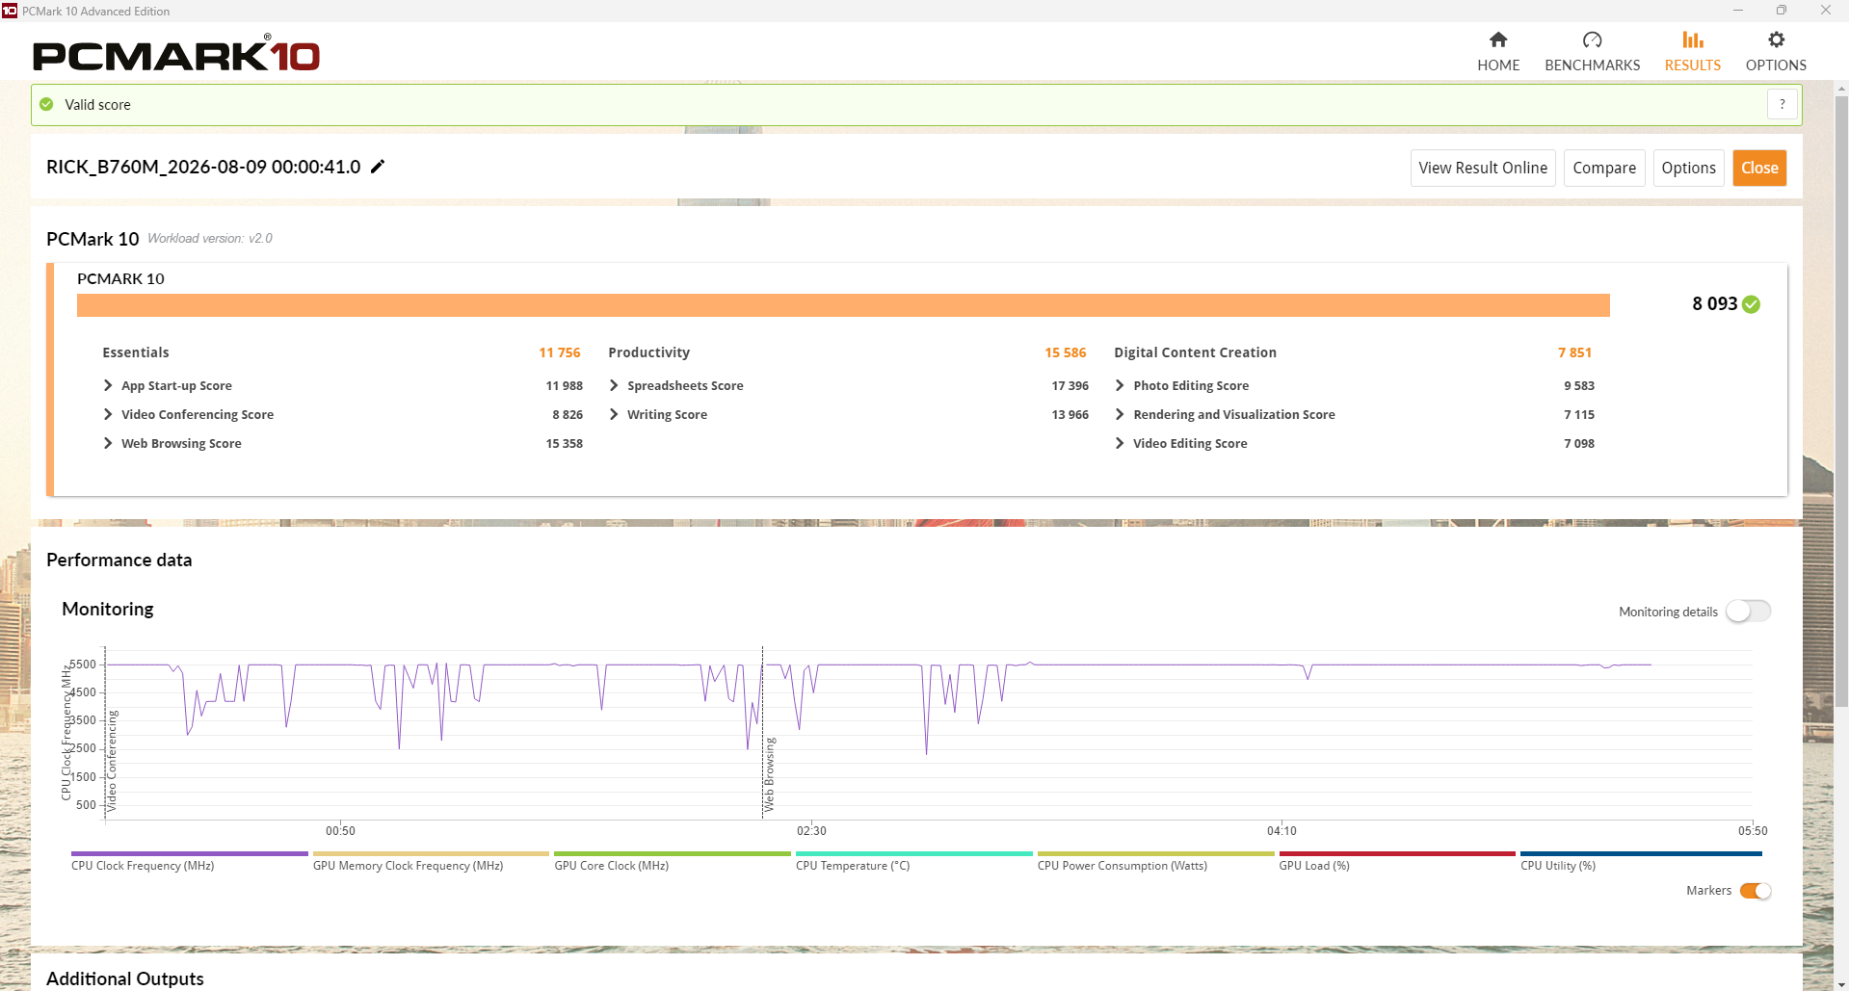Screen dimensions: 1849x991
Task: Turn off the Markers switch
Action: 1756,891
